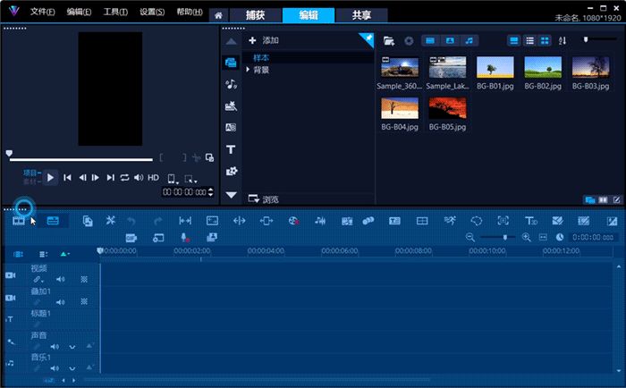
Task: Switch to Storyboard view in timeline toolbar
Action: pyautogui.click(x=19, y=221)
